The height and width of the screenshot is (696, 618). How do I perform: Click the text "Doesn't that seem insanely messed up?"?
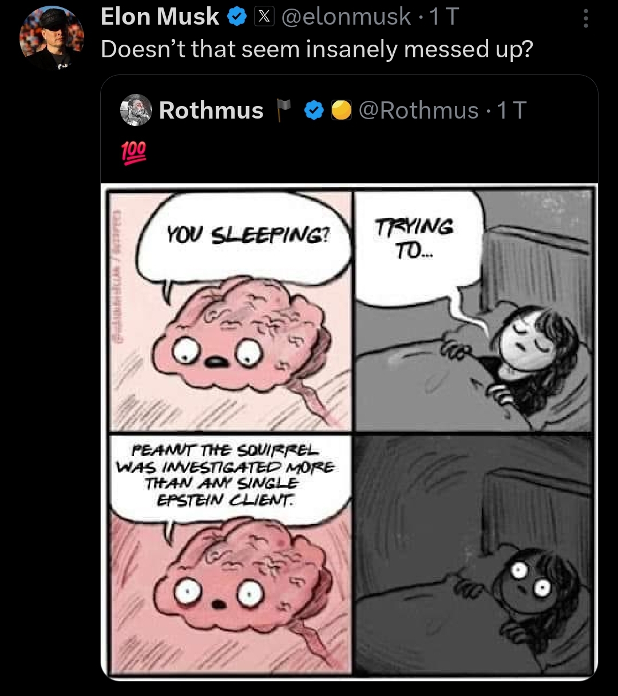pyautogui.click(x=317, y=50)
